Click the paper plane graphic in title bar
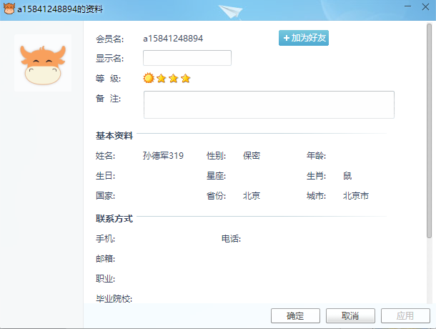The height and width of the screenshot is (329, 436). click(231, 11)
